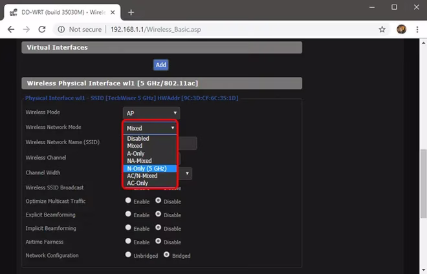
Task: Disable Airtime Fairness
Action: (159, 241)
